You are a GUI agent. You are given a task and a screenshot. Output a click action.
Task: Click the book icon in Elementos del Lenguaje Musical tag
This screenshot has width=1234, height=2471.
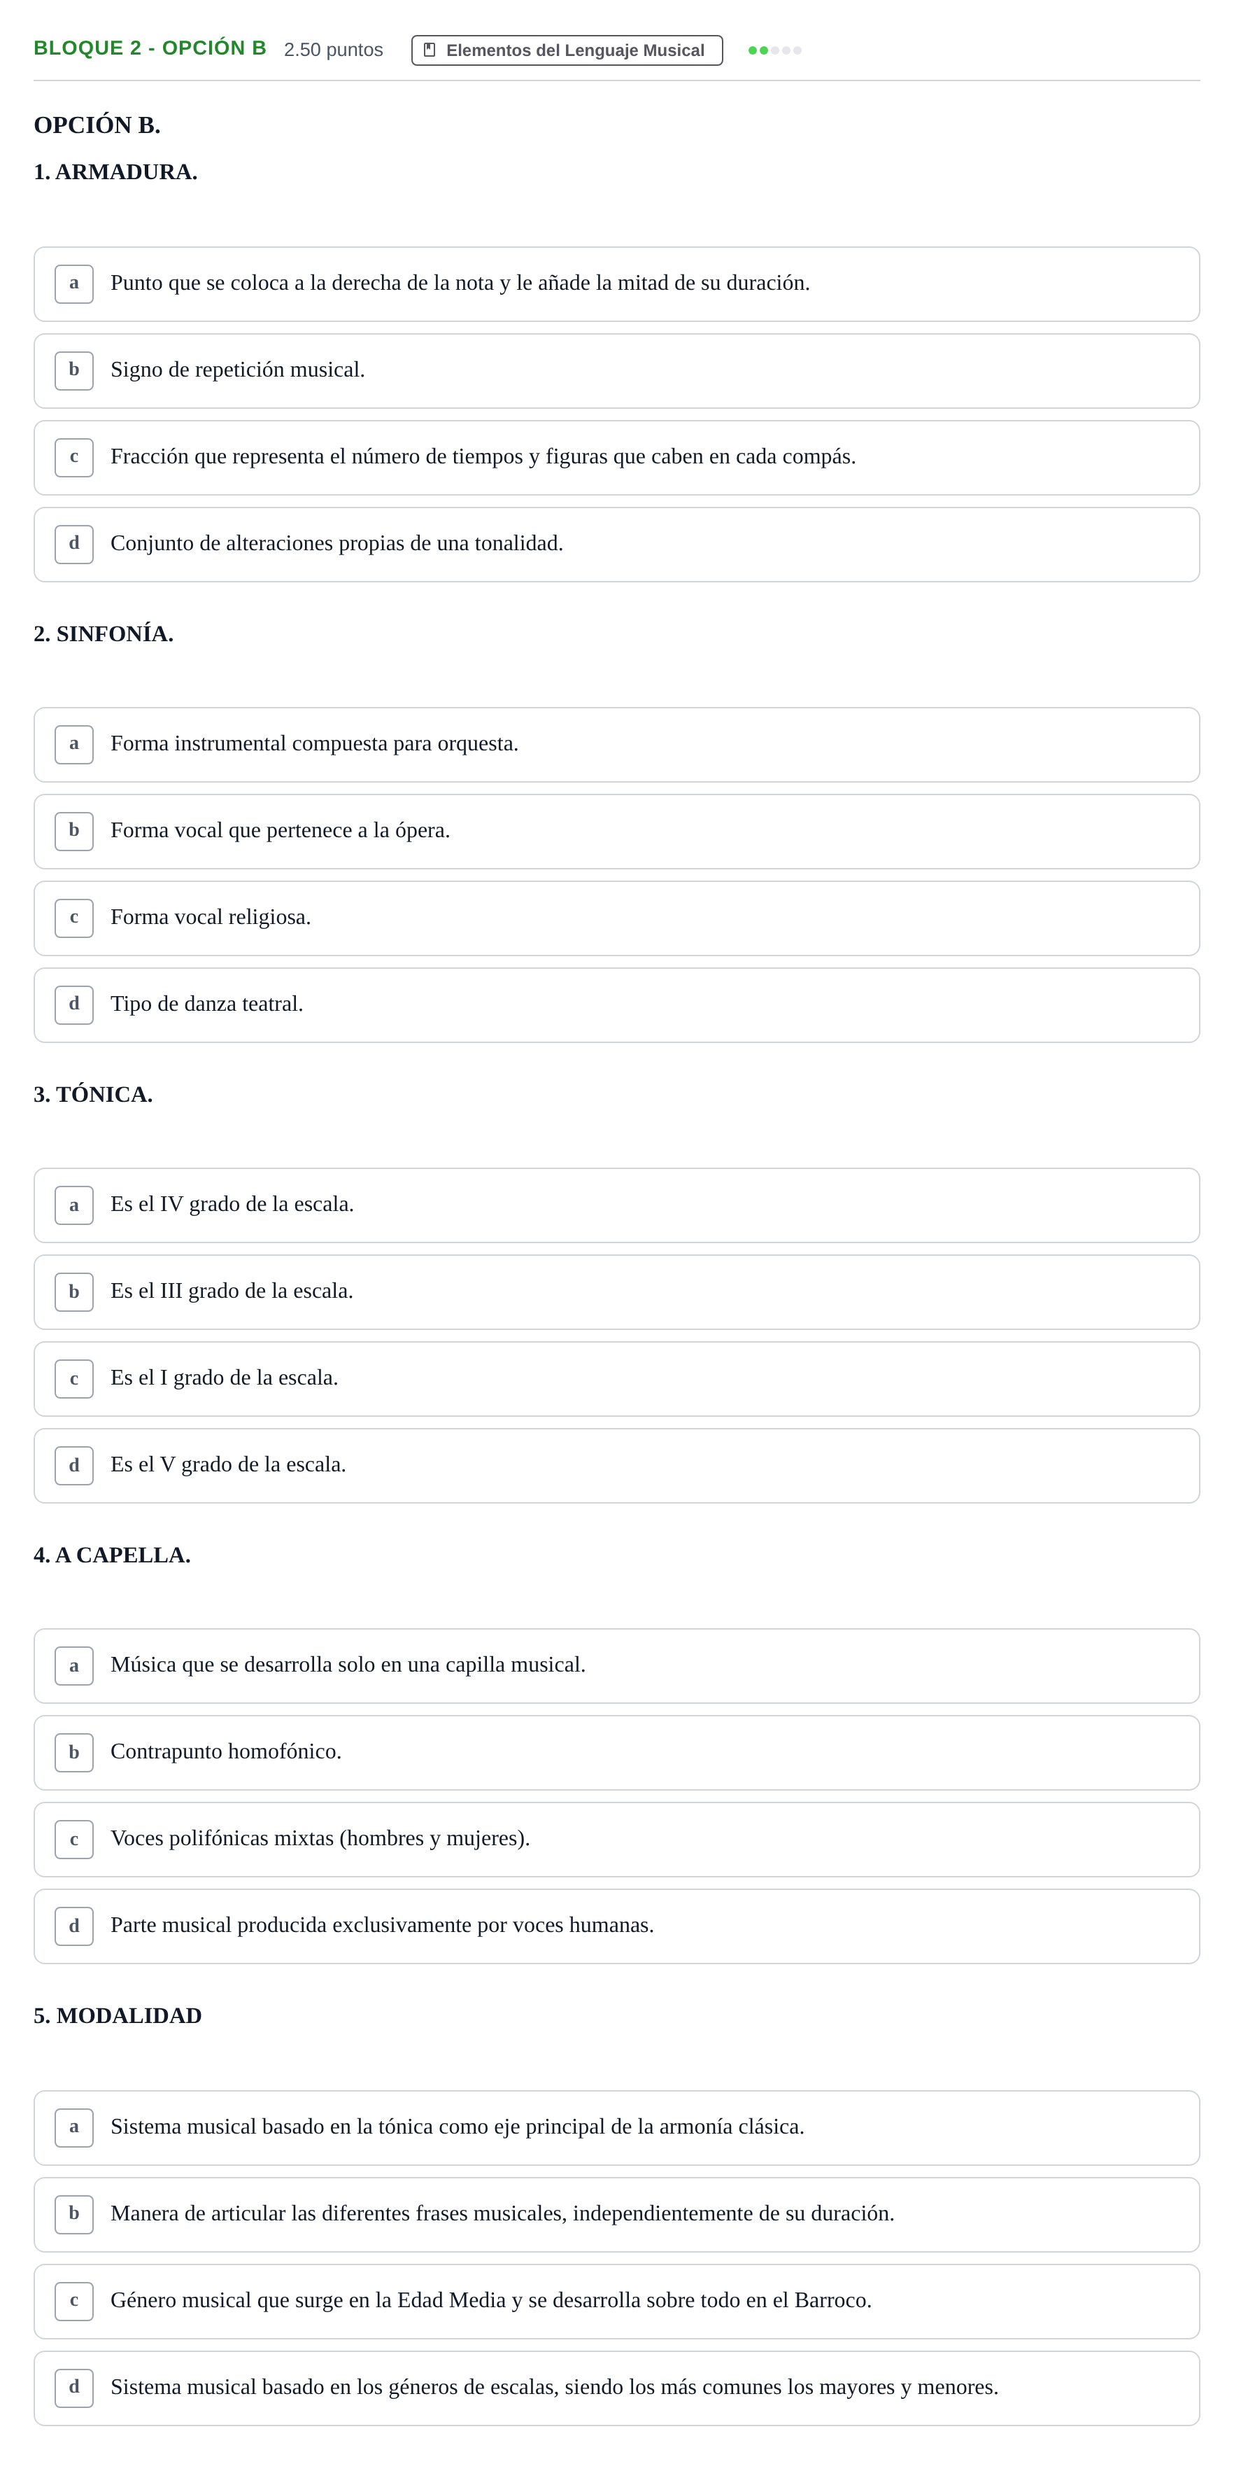(430, 50)
